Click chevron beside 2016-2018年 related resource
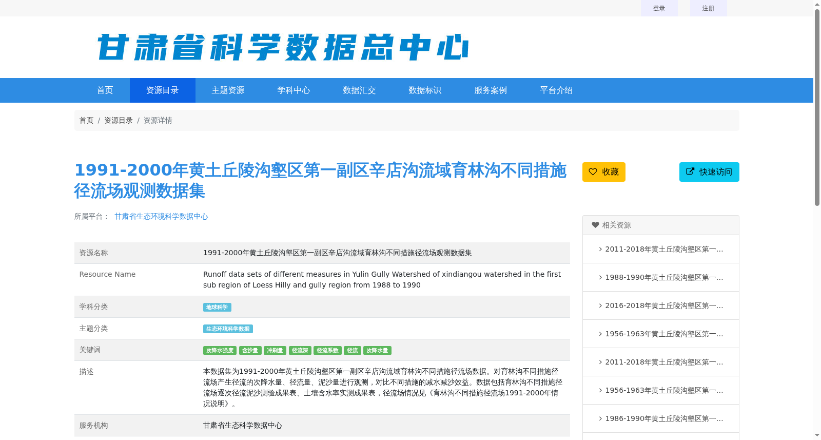The height and width of the screenshot is (440, 821). [x=600, y=305]
